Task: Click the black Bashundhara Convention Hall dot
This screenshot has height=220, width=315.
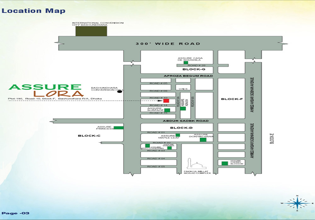Action: (120, 91)
